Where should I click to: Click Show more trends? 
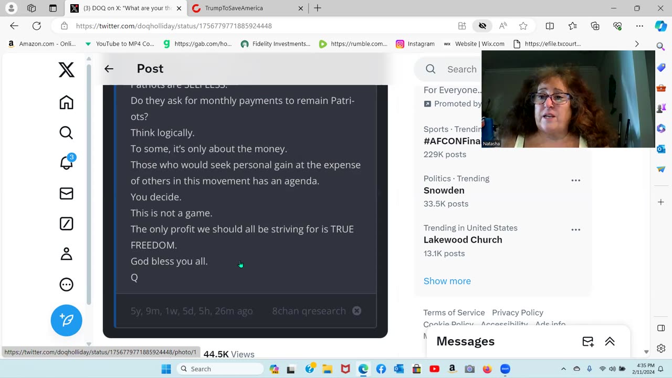447,281
